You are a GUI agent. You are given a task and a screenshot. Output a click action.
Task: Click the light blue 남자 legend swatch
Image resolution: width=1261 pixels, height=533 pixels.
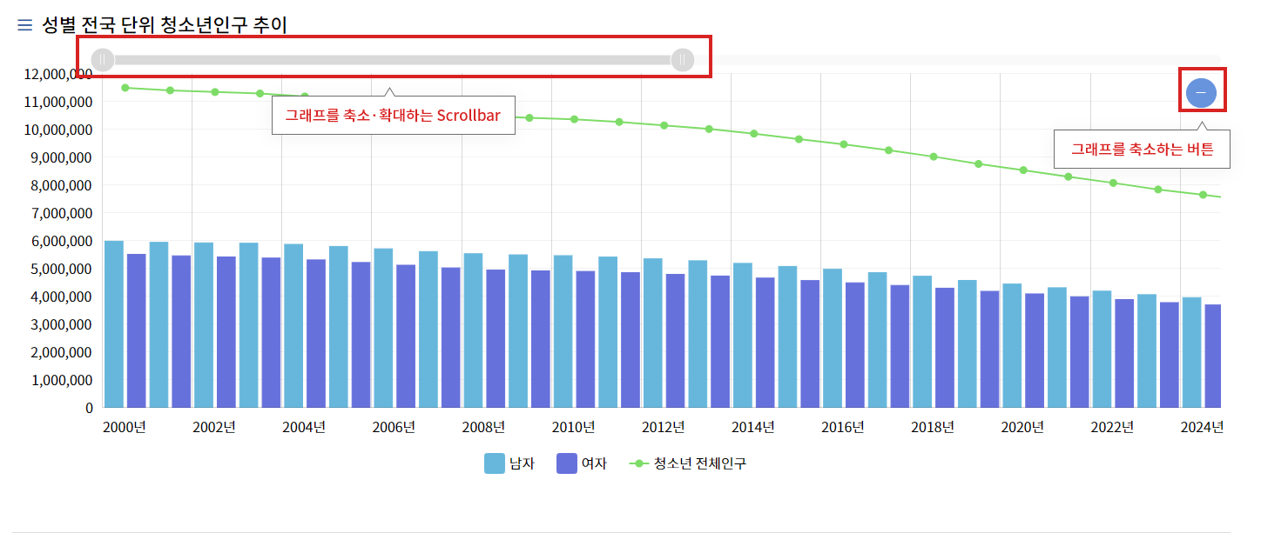tap(494, 463)
